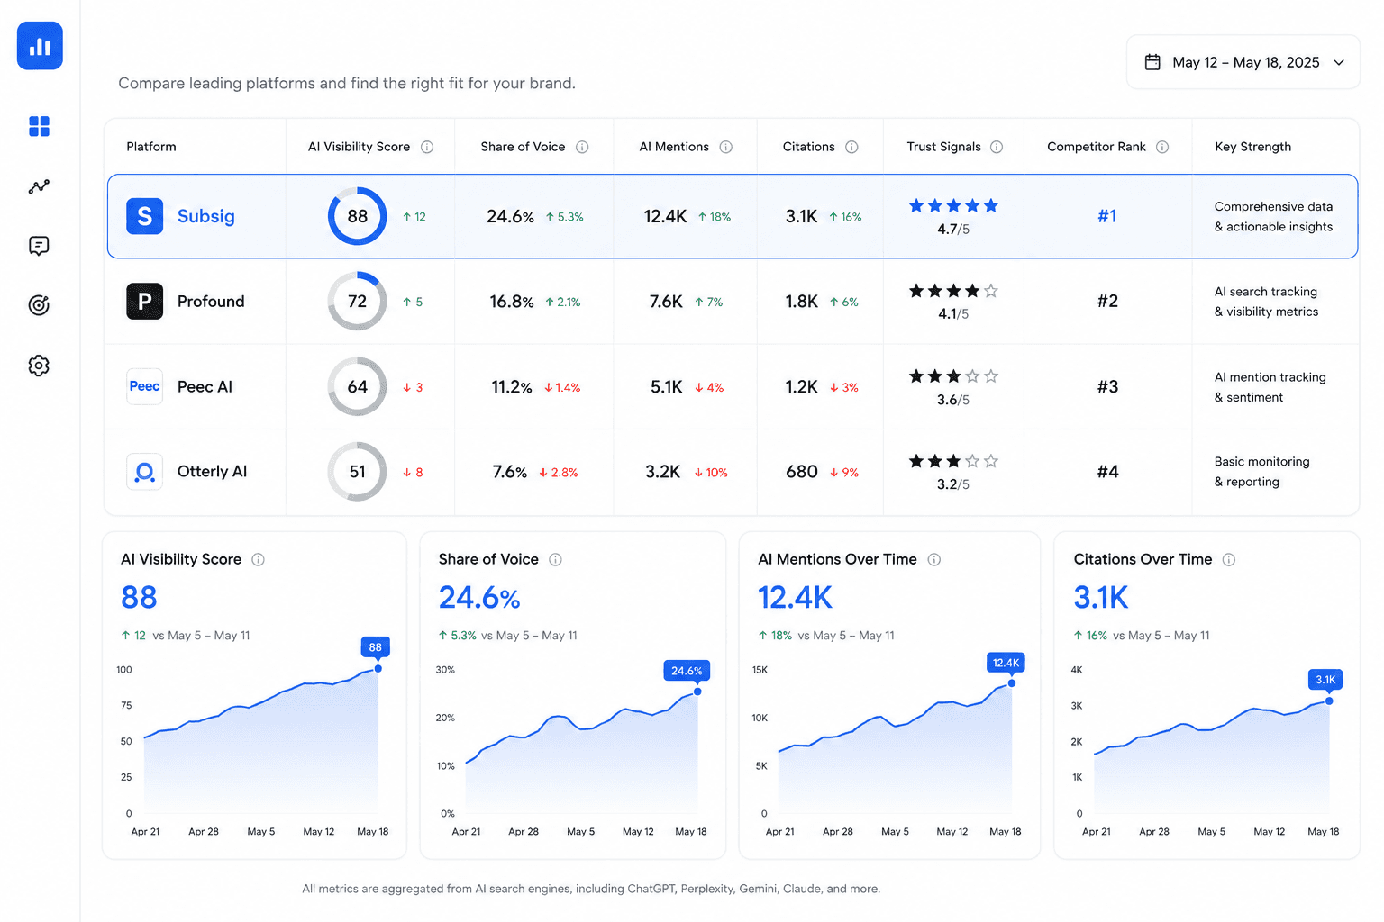1384x922 pixels.
Task: Click the #3 competitor rank
Action: [1107, 386]
